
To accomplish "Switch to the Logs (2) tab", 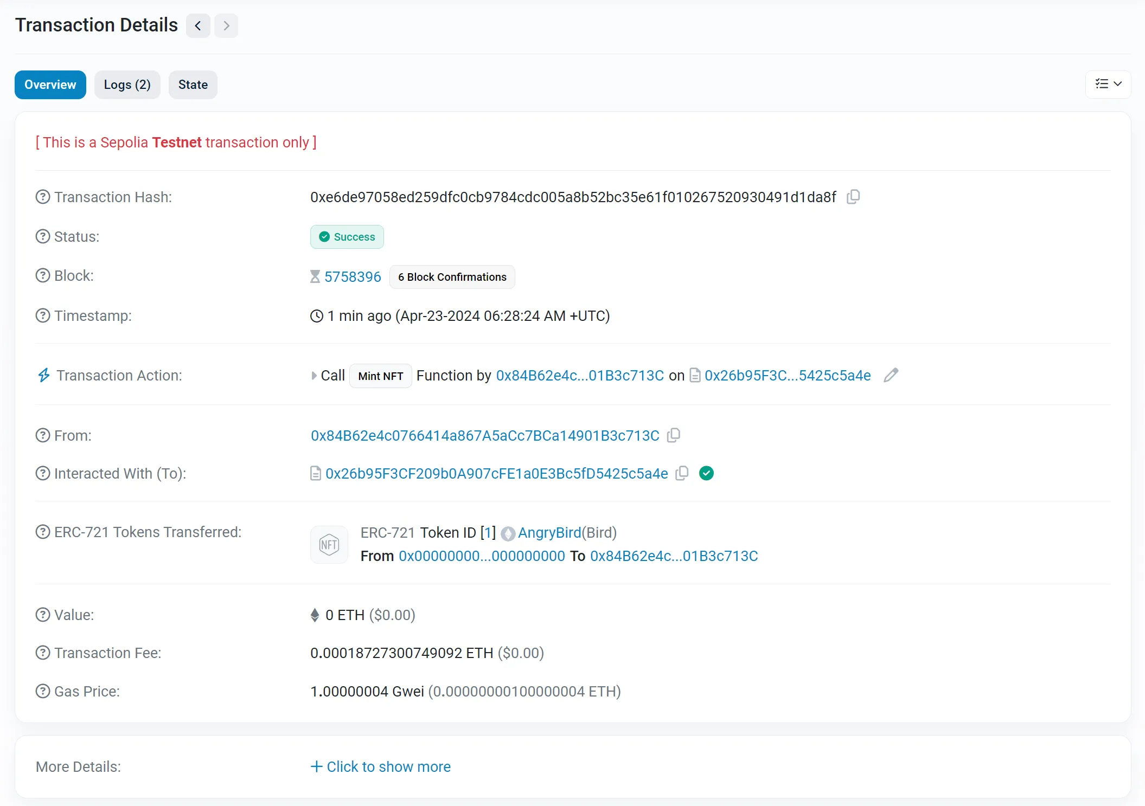I will 127,85.
